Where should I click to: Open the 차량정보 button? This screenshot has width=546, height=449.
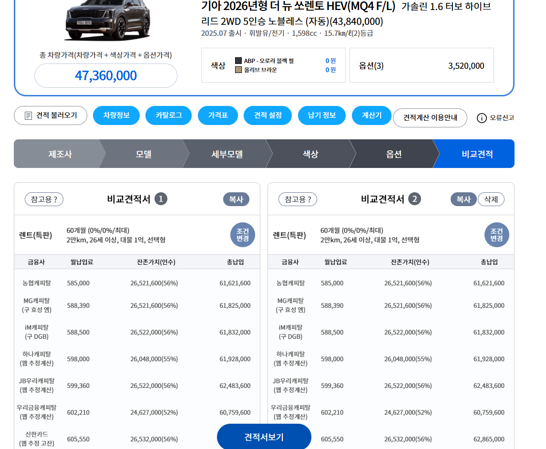click(x=116, y=115)
